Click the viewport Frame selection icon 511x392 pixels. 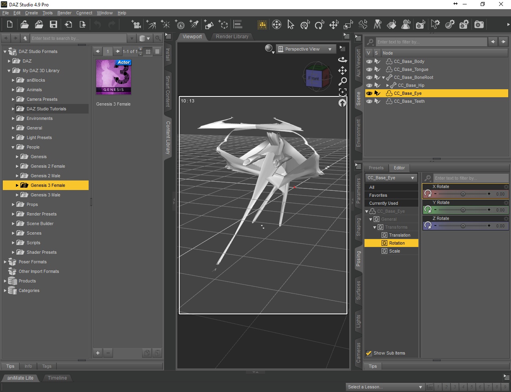(343, 92)
